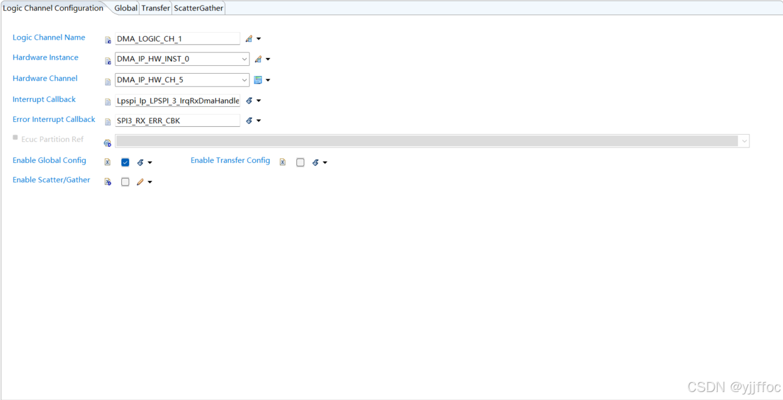Click the document icon for Hardware Channel
This screenshot has height=400, width=783.
tap(108, 81)
